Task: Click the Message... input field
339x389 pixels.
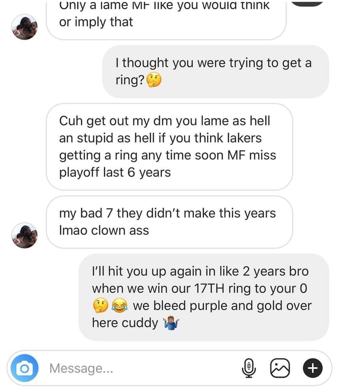Action: (x=139, y=368)
